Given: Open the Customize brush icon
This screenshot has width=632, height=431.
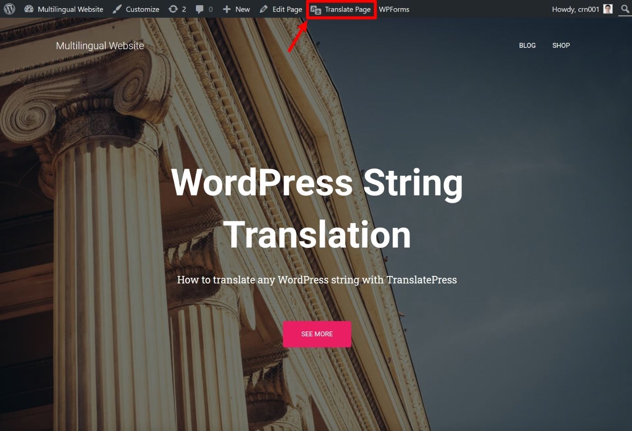Looking at the screenshot, I should 117,9.
